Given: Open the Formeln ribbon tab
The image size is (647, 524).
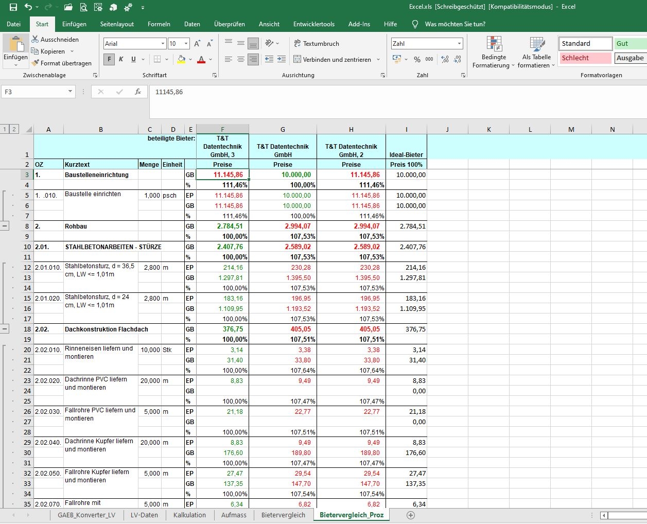Looking at the screenshot, I should coord(159,24).
